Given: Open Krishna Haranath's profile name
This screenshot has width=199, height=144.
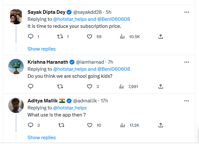Looking at the screenshot, I should pos(48,62).
